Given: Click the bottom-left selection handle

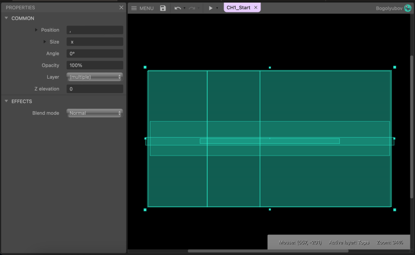Looking at the screenshot, I should [145, 210].
